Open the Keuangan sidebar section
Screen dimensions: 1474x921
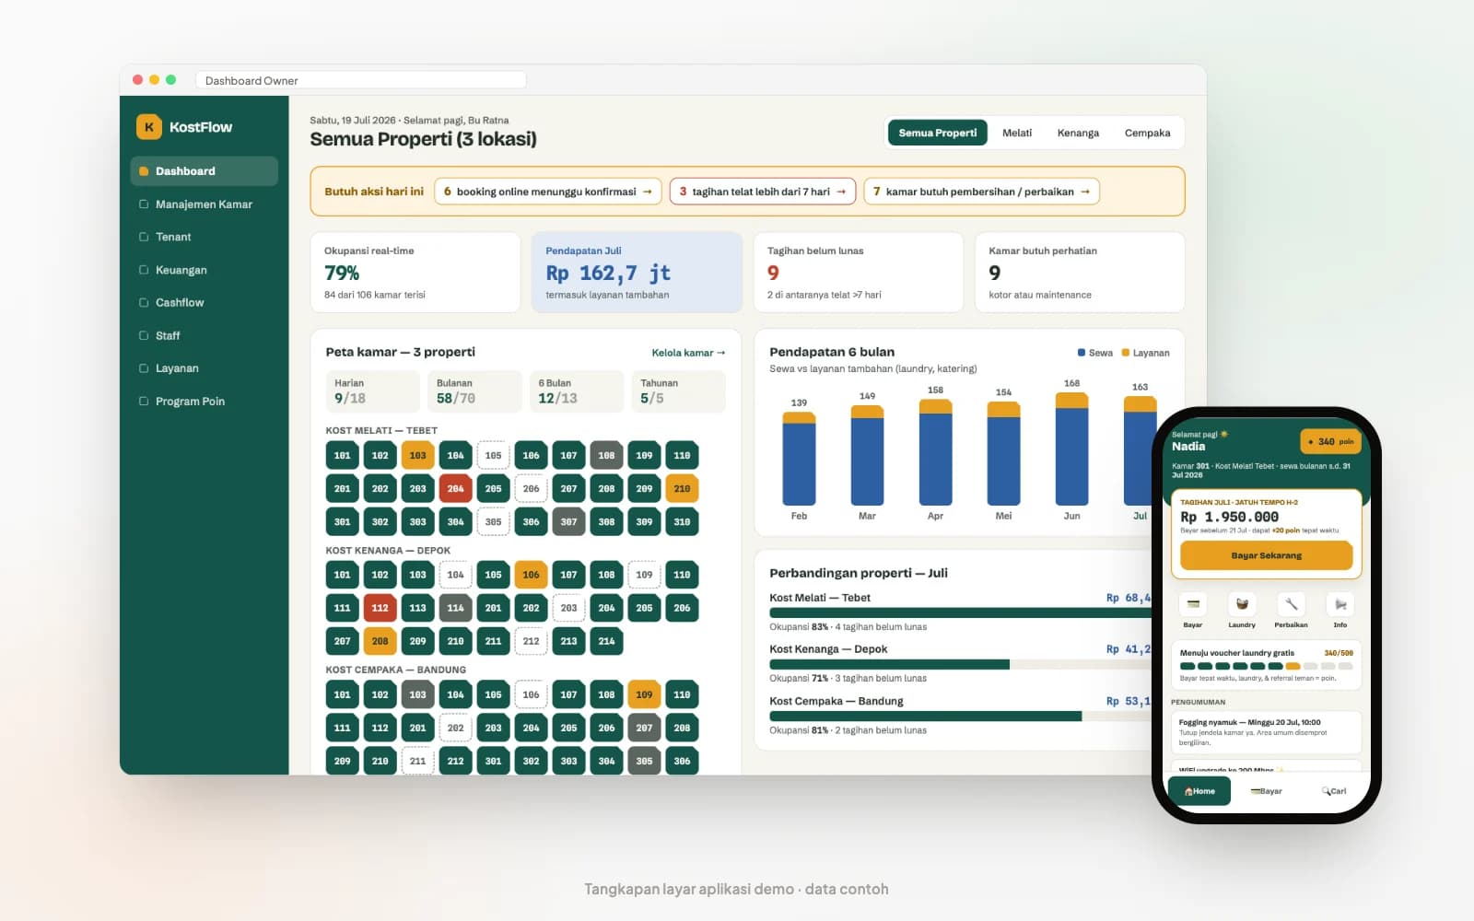click(x=204, y=270)
